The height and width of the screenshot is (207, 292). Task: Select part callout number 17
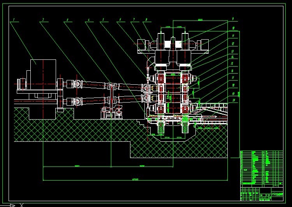(x=233, y=78)
